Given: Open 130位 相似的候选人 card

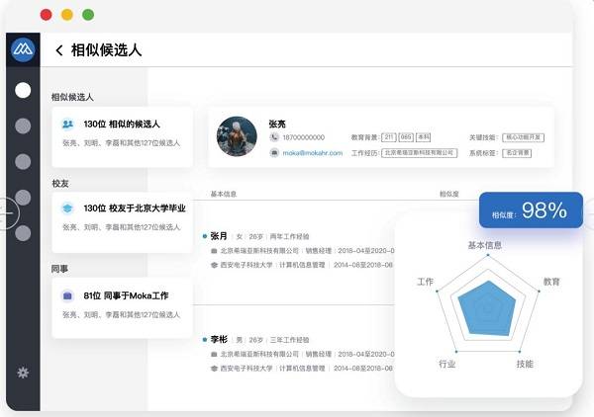Looking at the screenshot, I should [123, 137].
